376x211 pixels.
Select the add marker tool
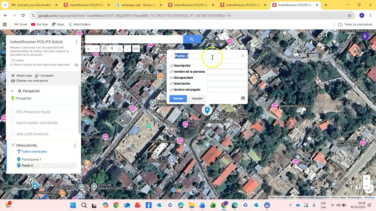point(112,49)
